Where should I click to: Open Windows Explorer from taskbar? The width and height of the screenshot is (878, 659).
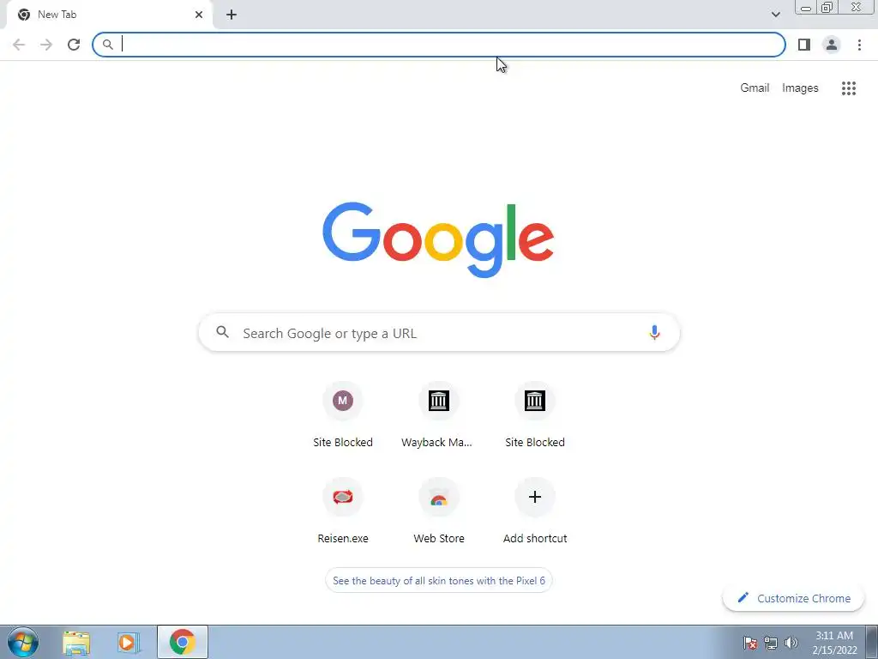76,642
